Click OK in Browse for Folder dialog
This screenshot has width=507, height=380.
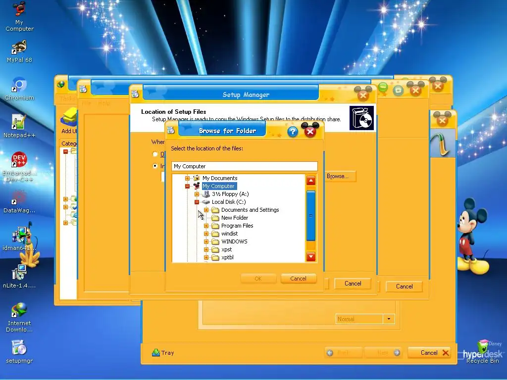(x=258, y=279)
